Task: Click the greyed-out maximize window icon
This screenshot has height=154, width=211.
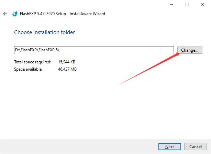Action: 187,4
